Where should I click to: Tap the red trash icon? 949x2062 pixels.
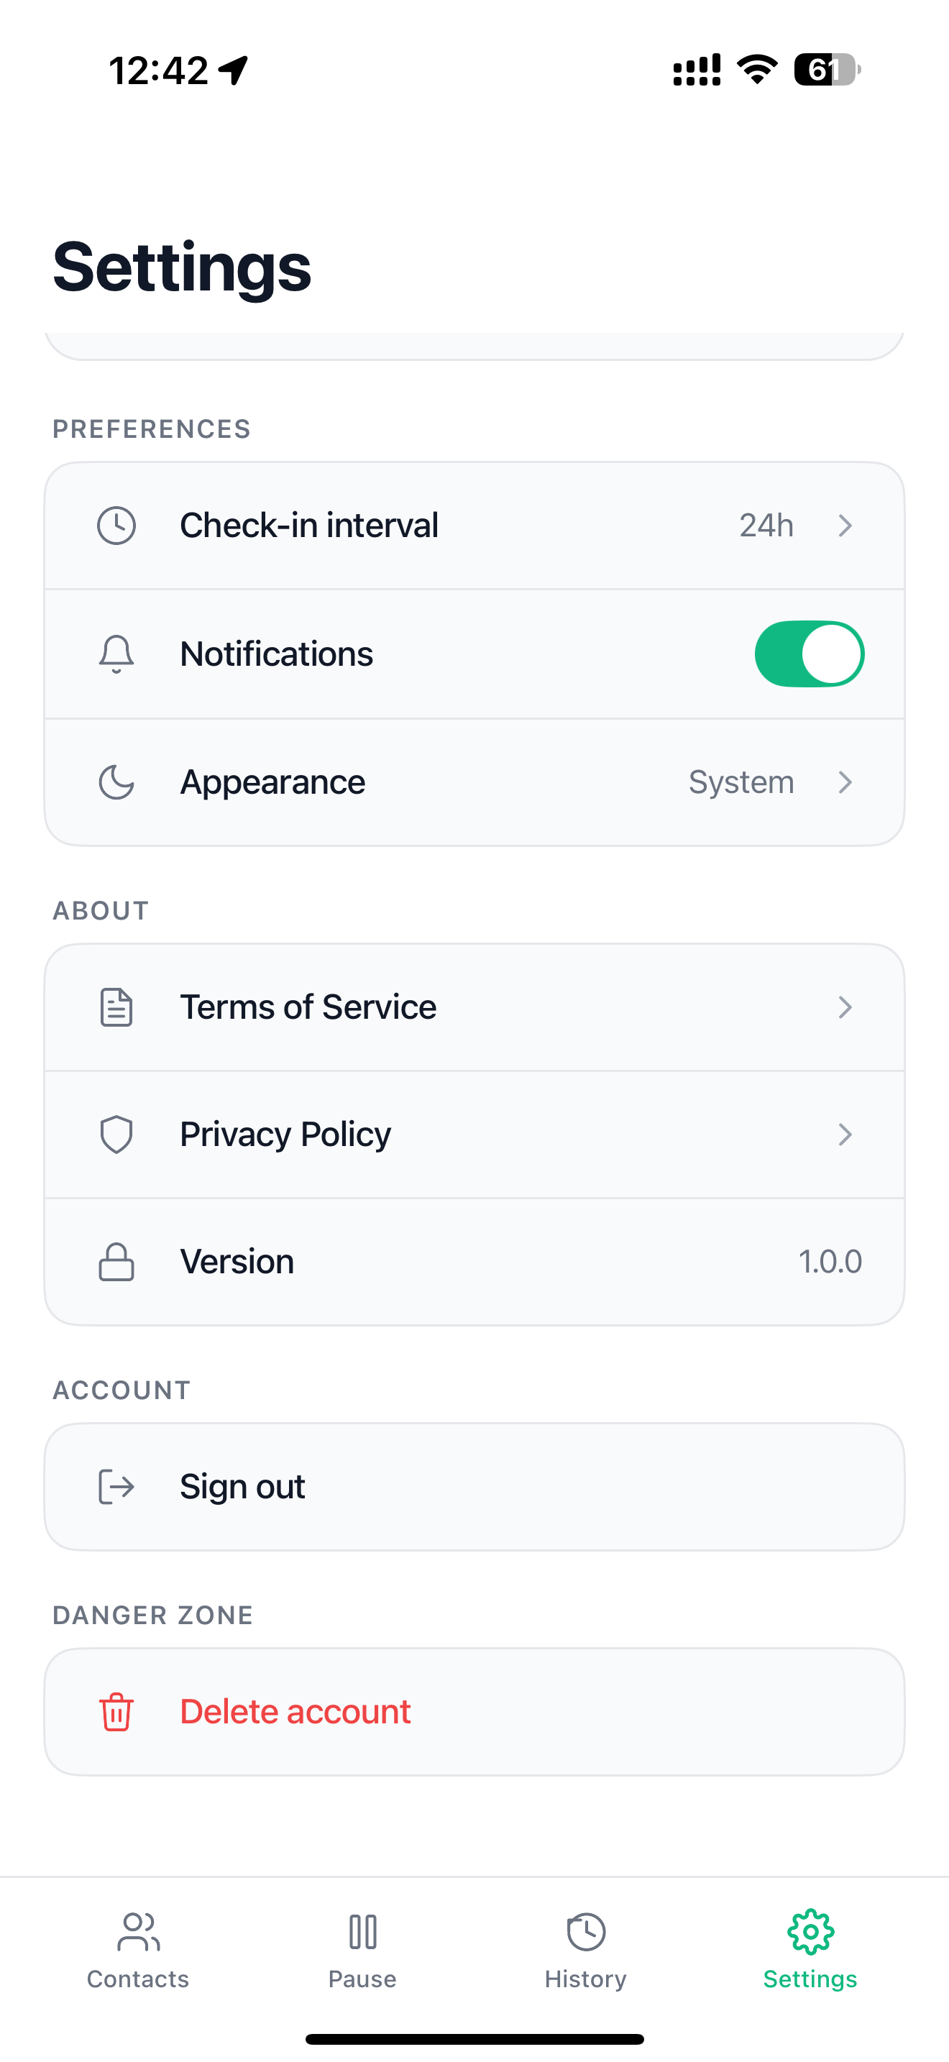click(116, 1711)
